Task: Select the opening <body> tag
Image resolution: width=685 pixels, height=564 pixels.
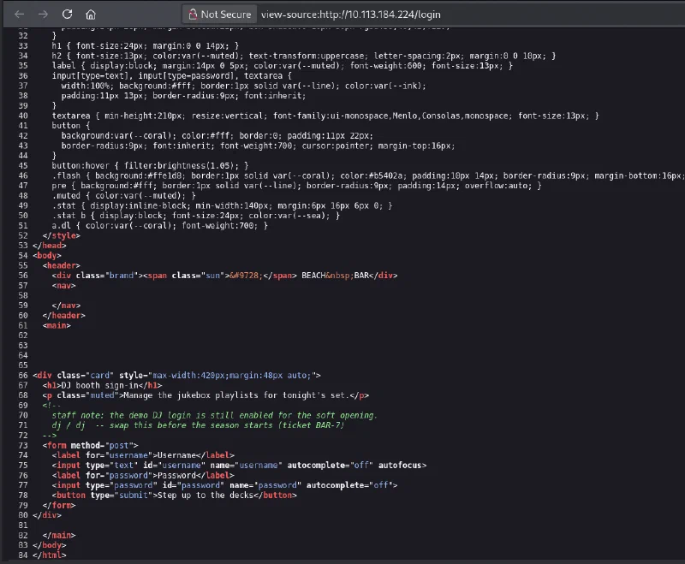Action: 47,255
